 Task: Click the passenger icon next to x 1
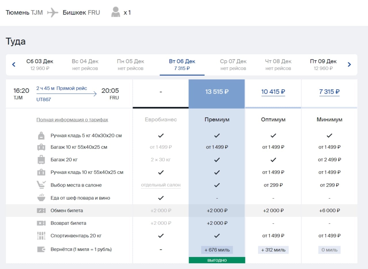point(116,13)
